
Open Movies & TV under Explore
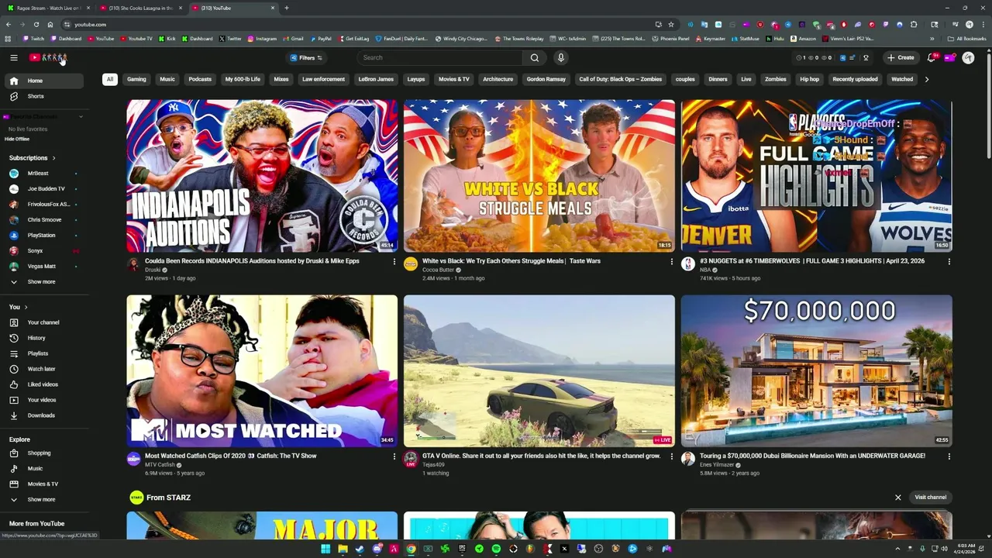click(x=43, y=484)
